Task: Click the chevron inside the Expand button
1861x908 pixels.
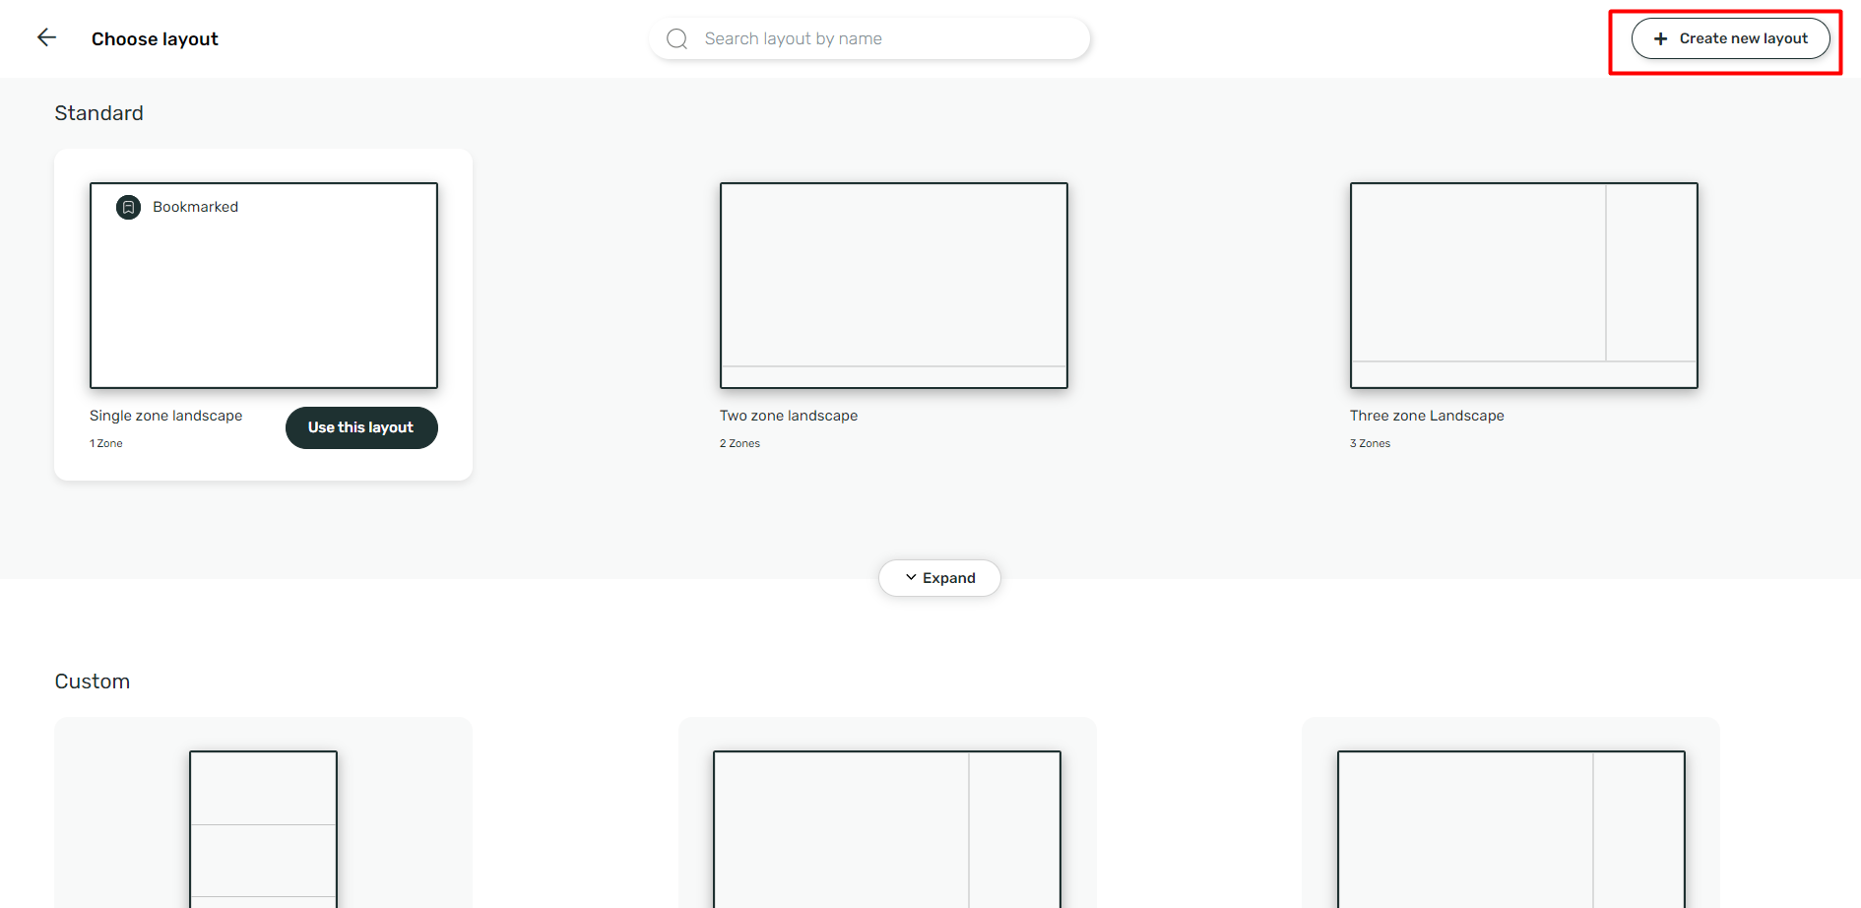Action: pyautogui.click(x=911, y=578)
